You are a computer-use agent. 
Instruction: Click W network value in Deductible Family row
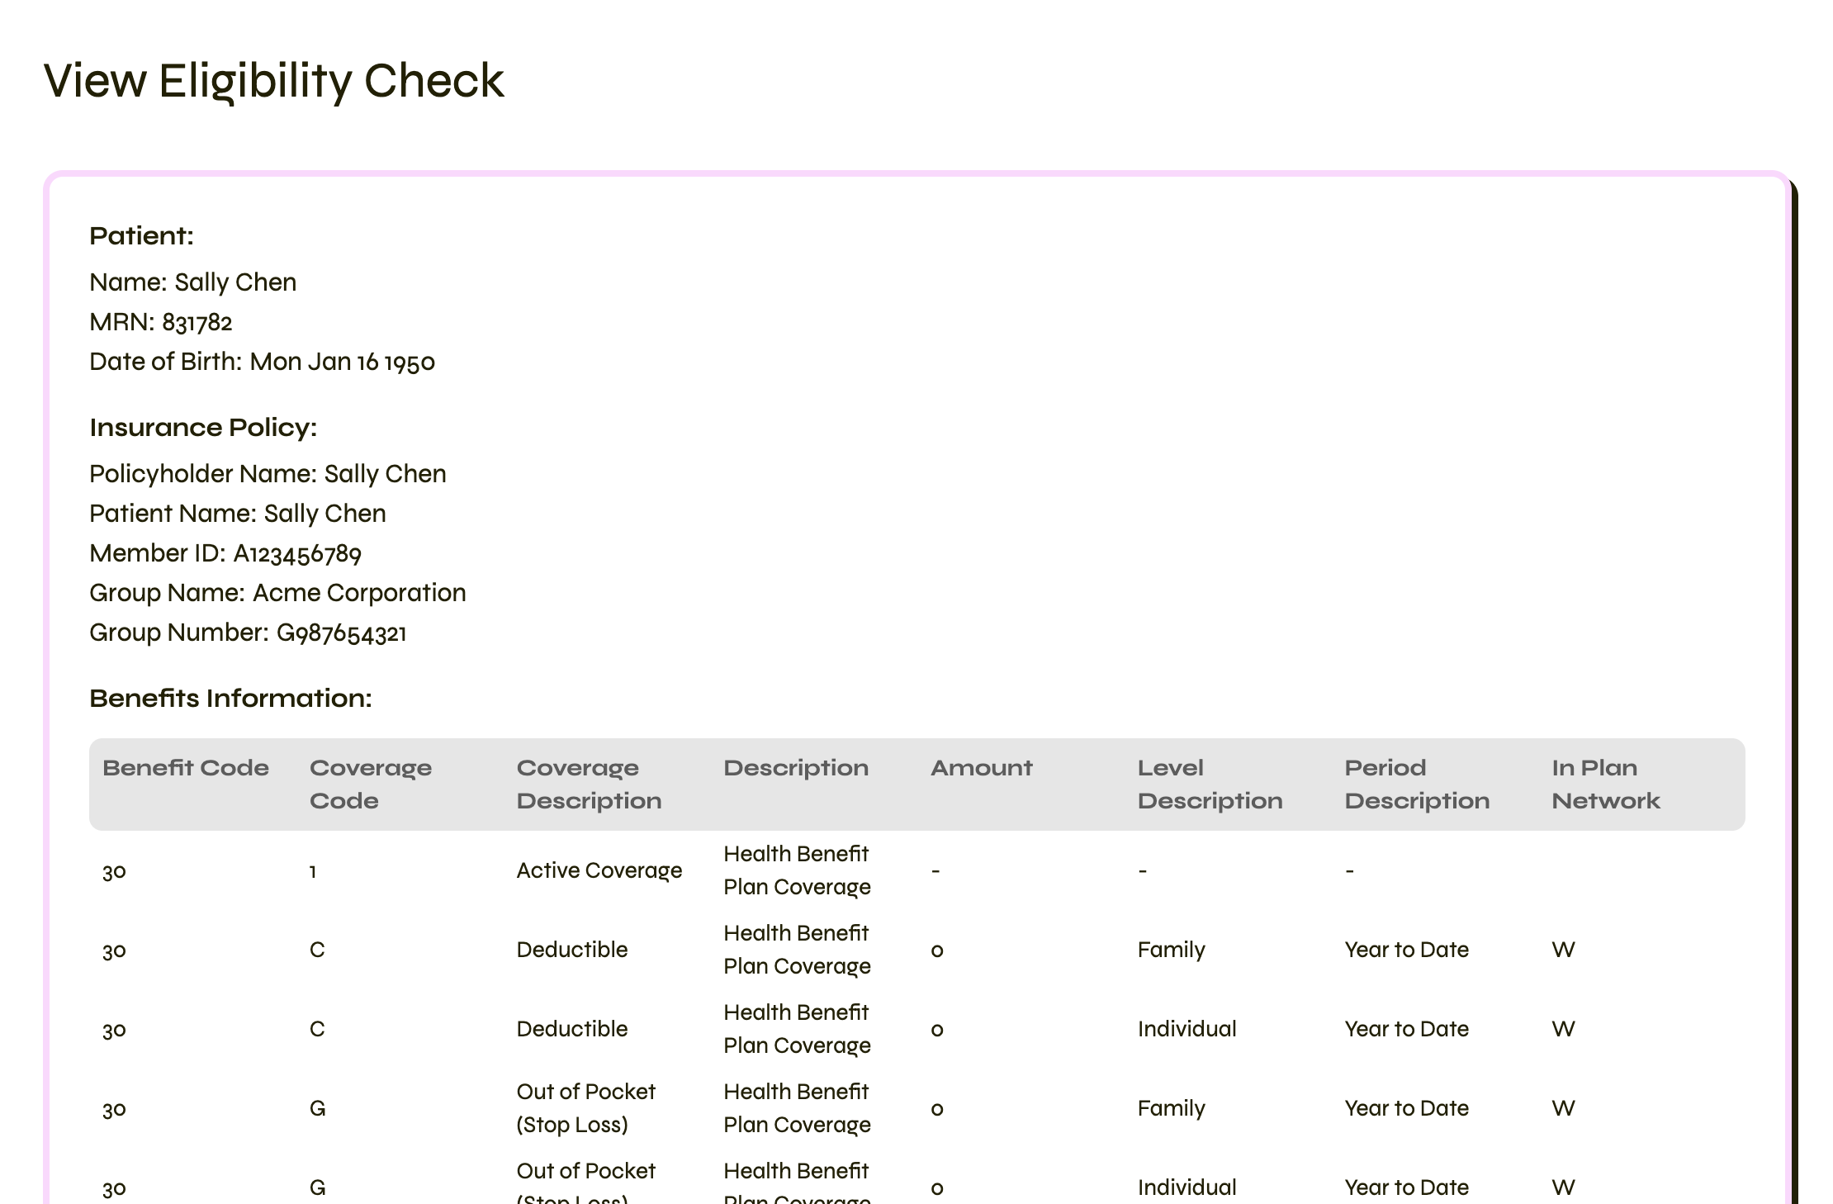pyautogui.click(x=1564, y=950)
